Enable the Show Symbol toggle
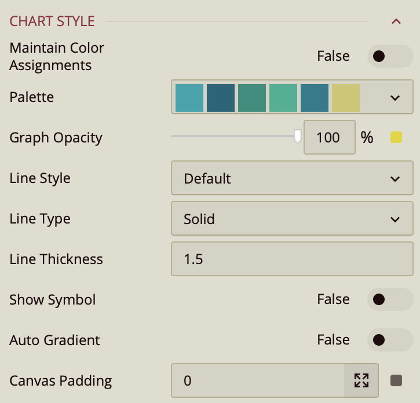The height and width of the screenshot is (403, 420). (389, 299)
